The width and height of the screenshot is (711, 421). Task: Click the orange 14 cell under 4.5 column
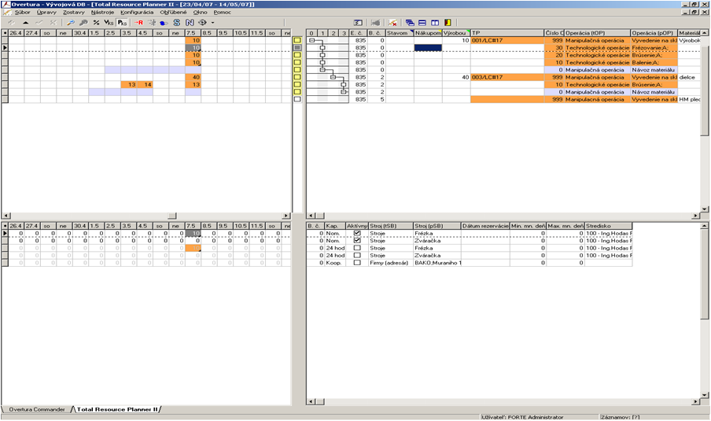pos(145,84)
